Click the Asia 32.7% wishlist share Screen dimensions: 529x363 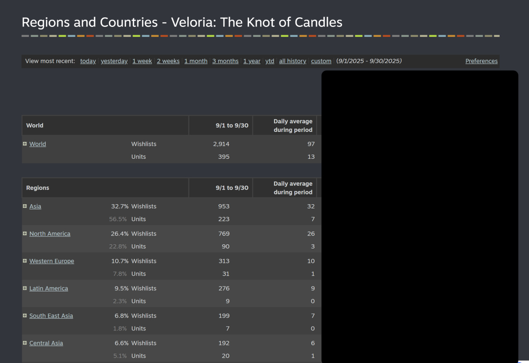120,206
